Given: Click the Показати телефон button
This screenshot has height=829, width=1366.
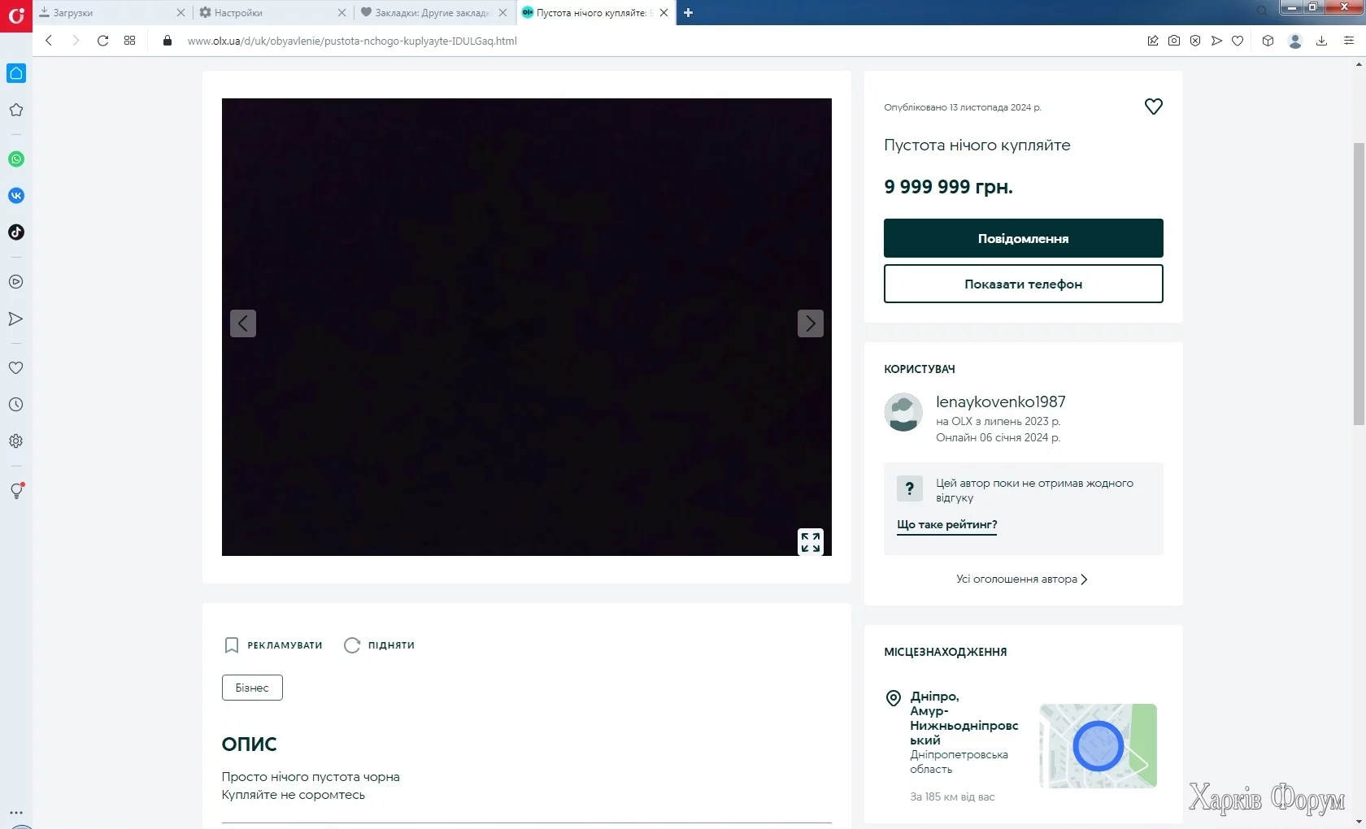Looking at the screenshot, I should coord(1024,284).
